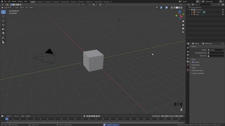Open the Edit menu

click(x=9, y=1)
